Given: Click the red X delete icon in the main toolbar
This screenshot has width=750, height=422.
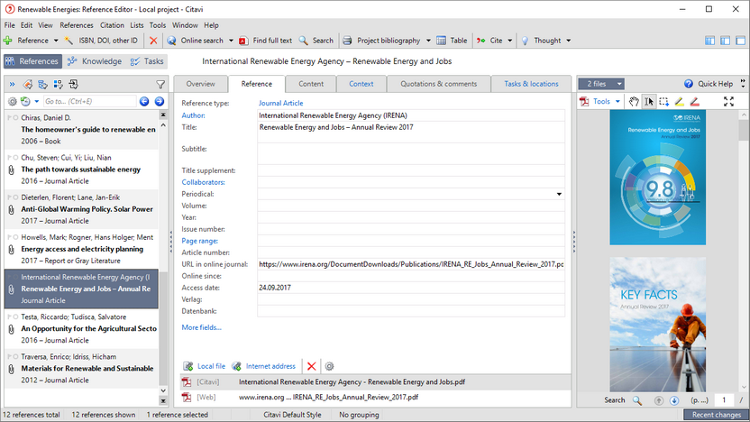Looking at the screenshot, I should [153, 41].
